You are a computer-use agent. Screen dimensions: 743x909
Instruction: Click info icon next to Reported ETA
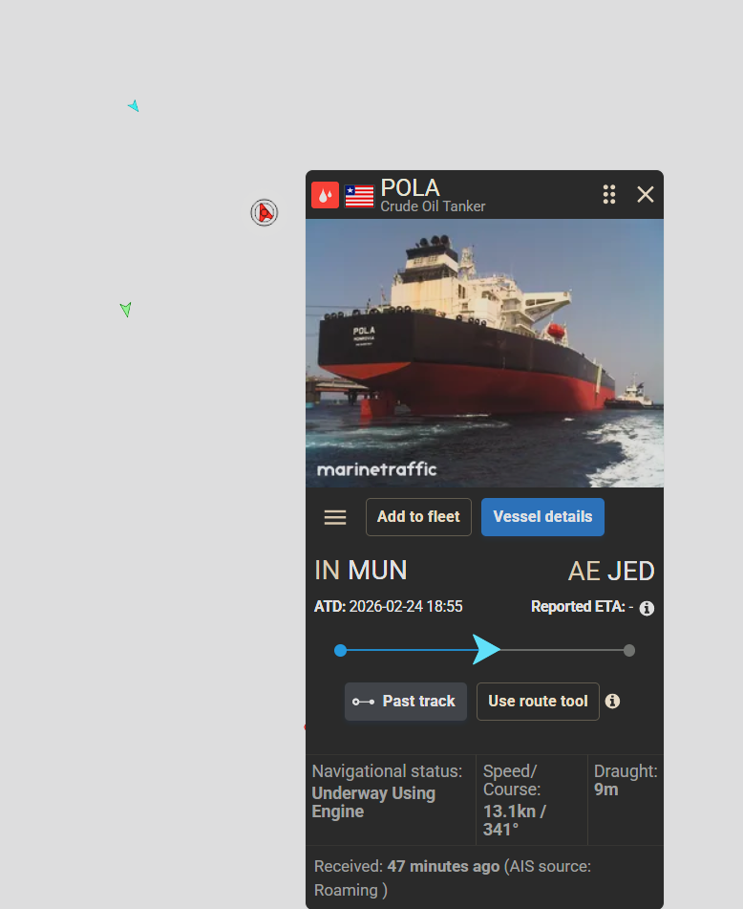[647, 608]
